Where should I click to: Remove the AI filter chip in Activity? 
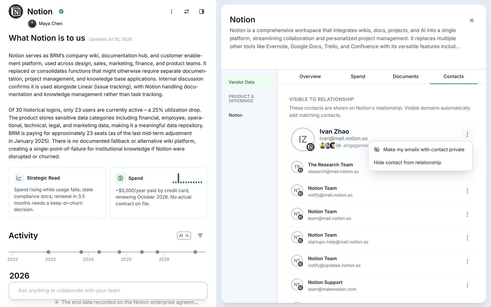(187, 236)
